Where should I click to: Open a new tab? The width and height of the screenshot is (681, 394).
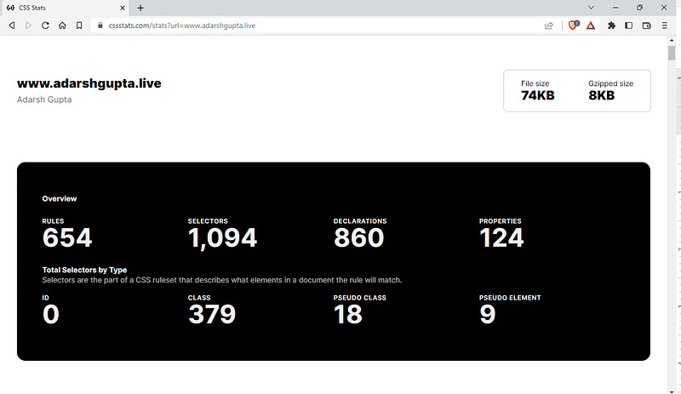(x=140, y=8)
